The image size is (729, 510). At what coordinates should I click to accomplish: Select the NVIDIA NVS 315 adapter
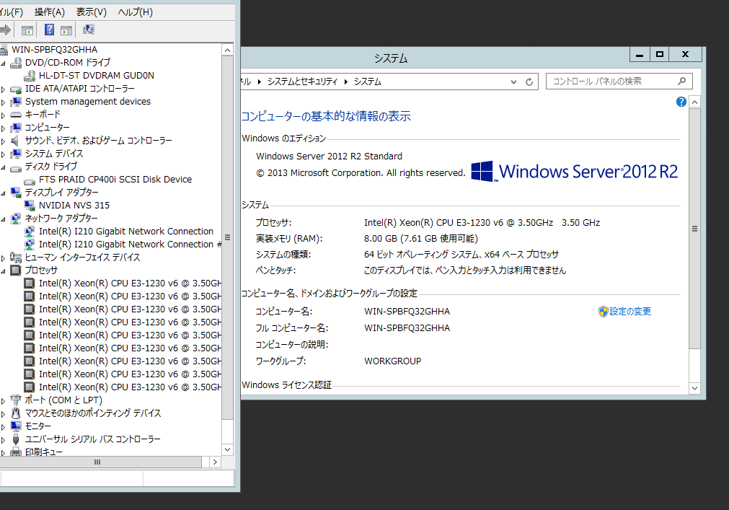point(74,206)
